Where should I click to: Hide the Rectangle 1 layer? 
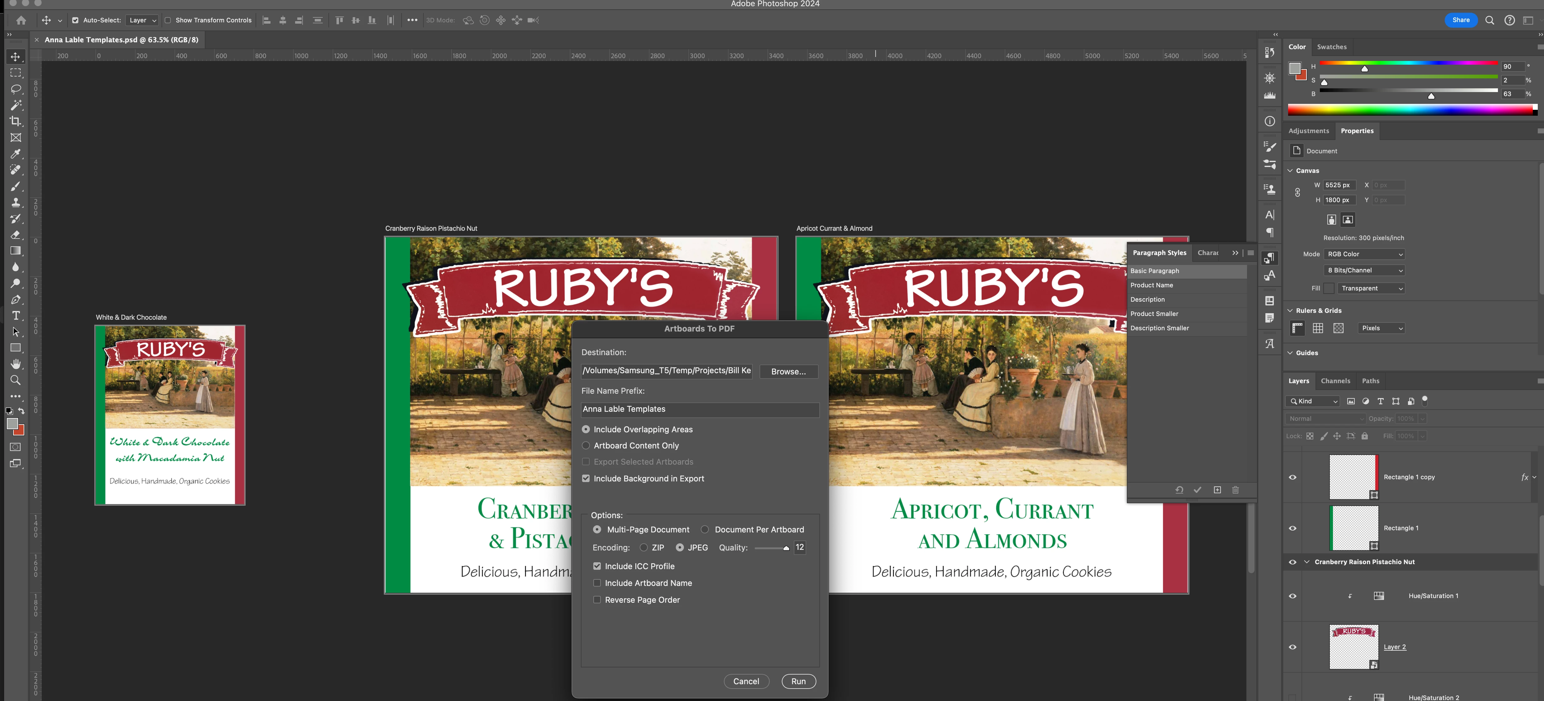click(1292, 528)
